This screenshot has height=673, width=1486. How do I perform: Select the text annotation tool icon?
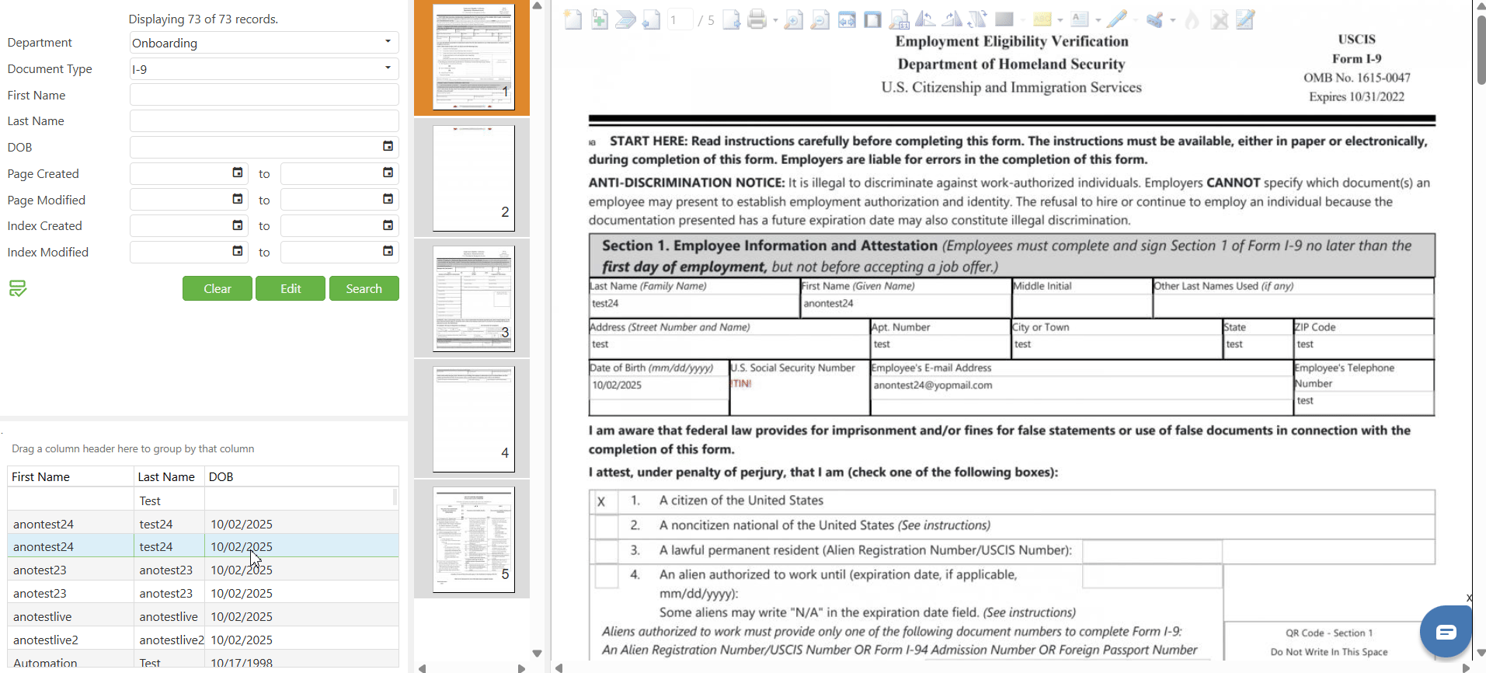(1080, 20)
